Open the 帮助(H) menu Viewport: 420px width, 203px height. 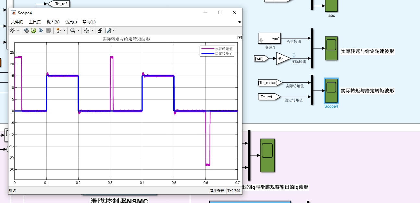point(89,22)
